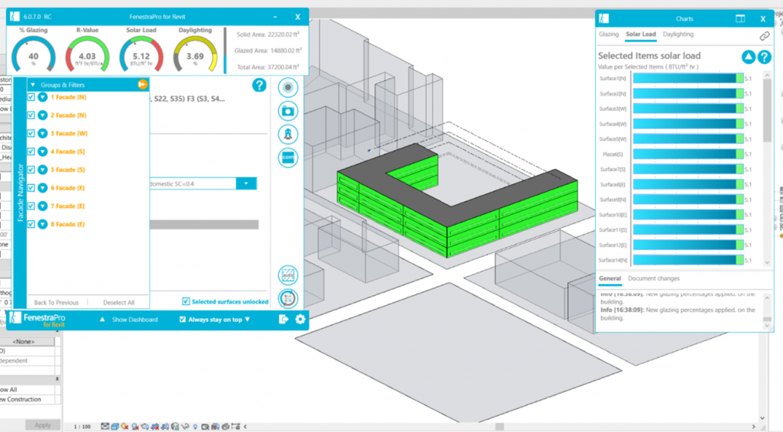Open Detail Level icon in view bar
Image resolution: width=783 pixels, height=432 pixels.
click(x=105, y=427)
